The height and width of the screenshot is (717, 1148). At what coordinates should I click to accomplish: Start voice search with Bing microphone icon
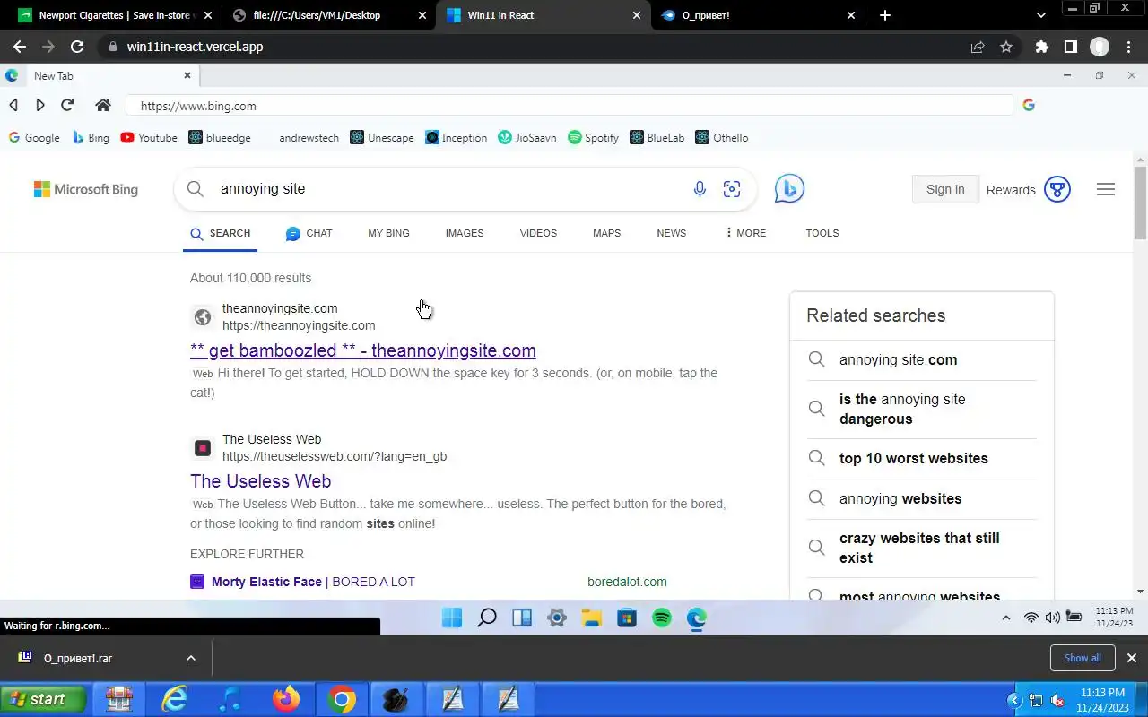pos(700,189)
